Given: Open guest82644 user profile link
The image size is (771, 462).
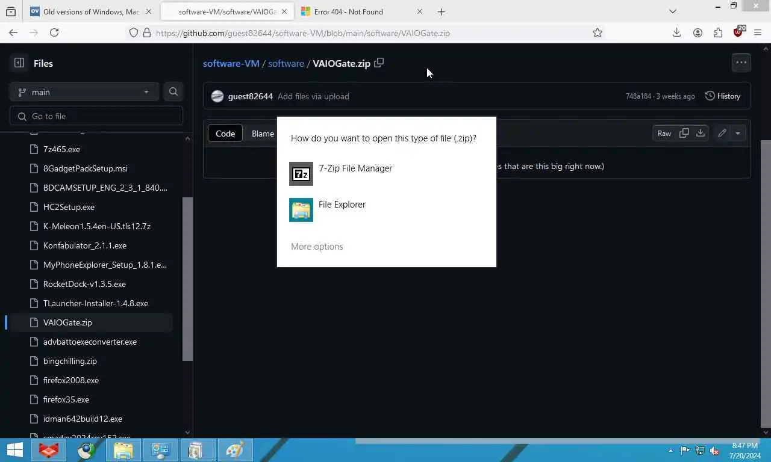Looking at the screenshot, I should pyautogui.click(x=251, y=96).
